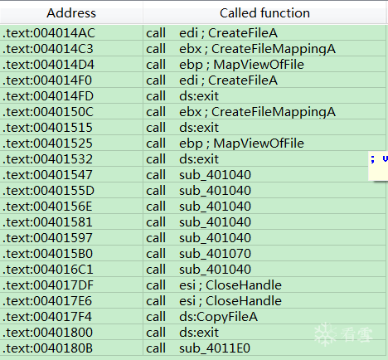Select call ebx ; CreateFileMappingA at 004014C3 row

[x=240, y=49]
